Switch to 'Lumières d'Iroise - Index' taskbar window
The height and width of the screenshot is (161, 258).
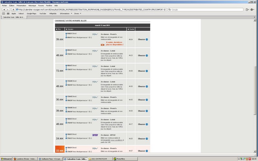click(25, 159)
